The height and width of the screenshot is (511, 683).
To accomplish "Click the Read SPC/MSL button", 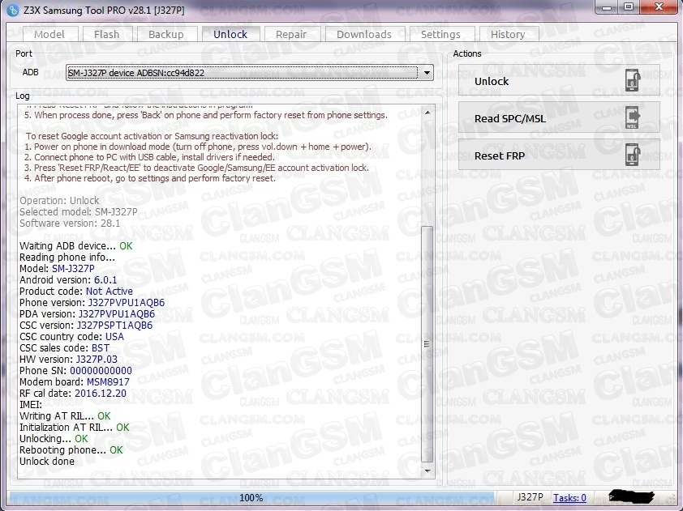I will (559, 118).
